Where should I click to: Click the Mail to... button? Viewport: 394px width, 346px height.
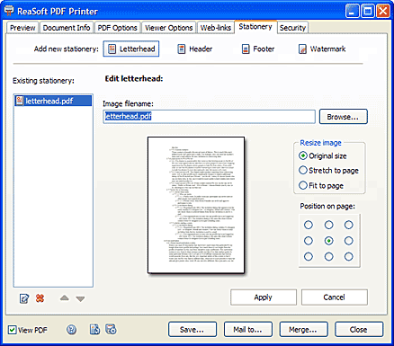tap(248, 330)
